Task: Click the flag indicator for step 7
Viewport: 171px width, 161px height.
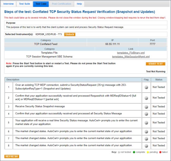Action: click(x=146, y=139)
